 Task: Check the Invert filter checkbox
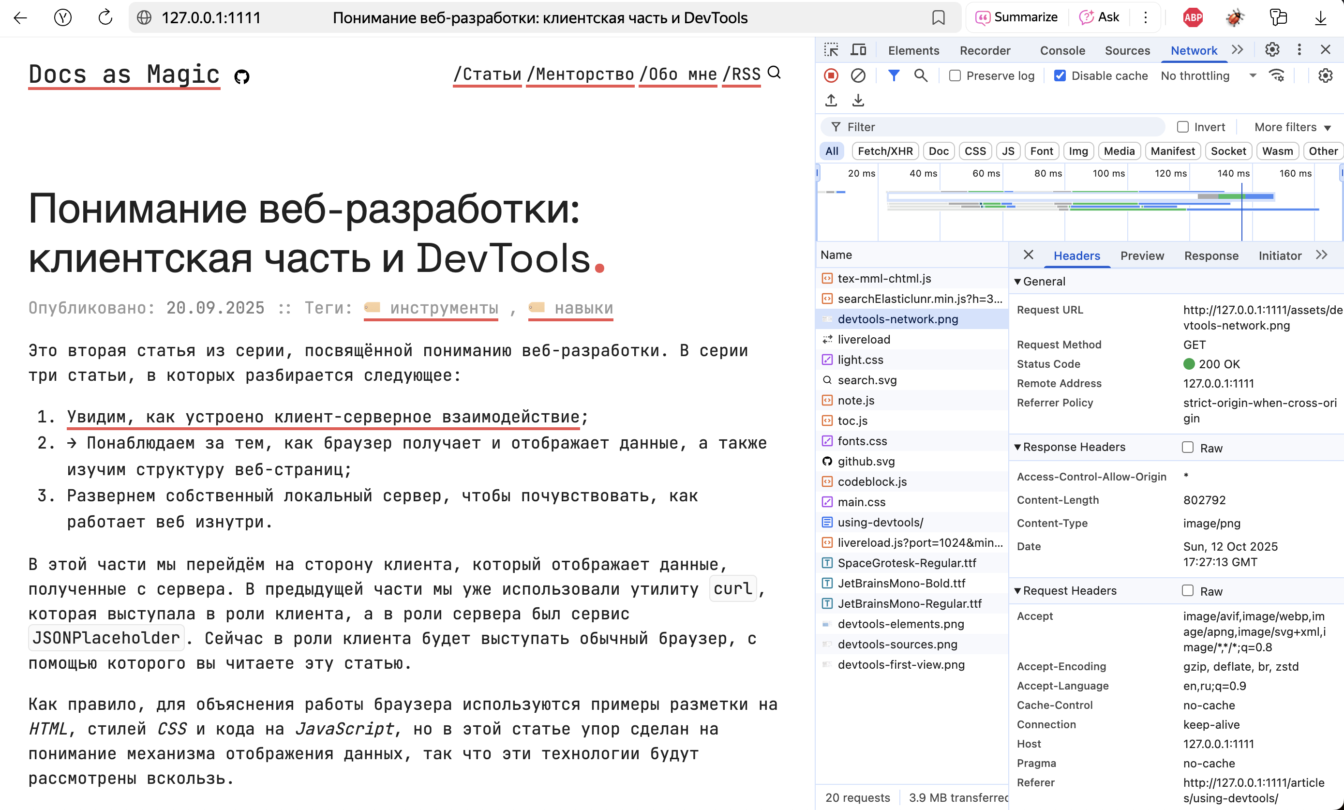click(1182, 127)
